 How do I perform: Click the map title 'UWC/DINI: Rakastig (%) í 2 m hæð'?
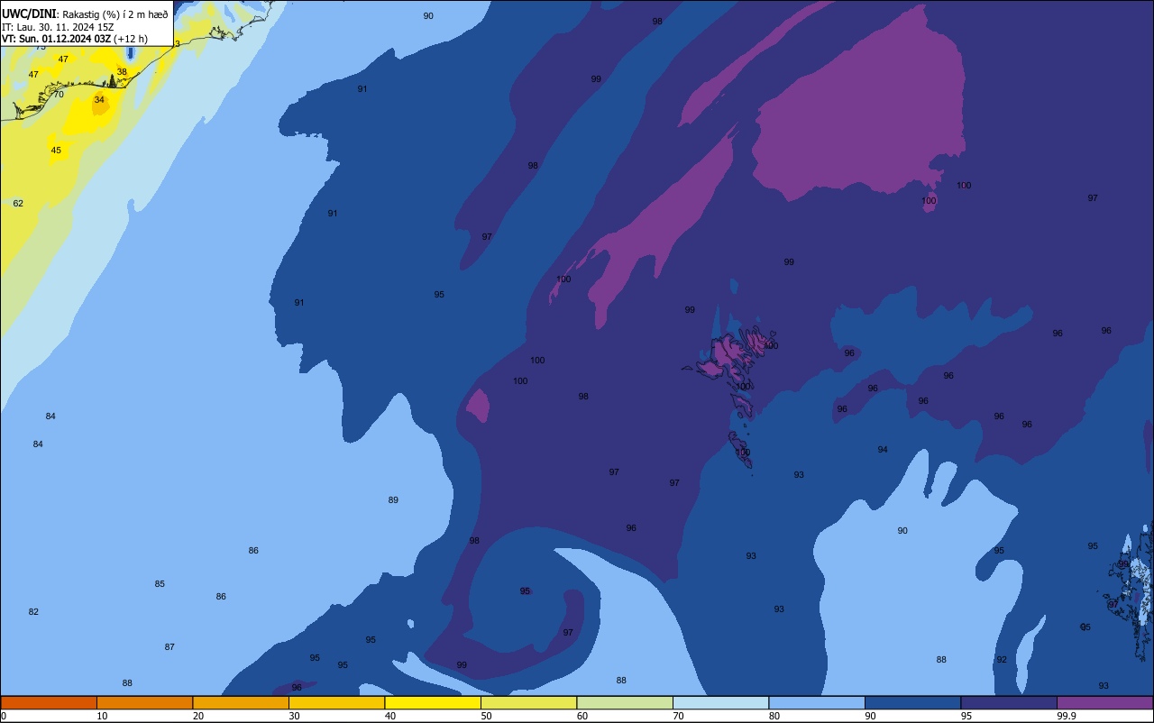pos(85,14)
